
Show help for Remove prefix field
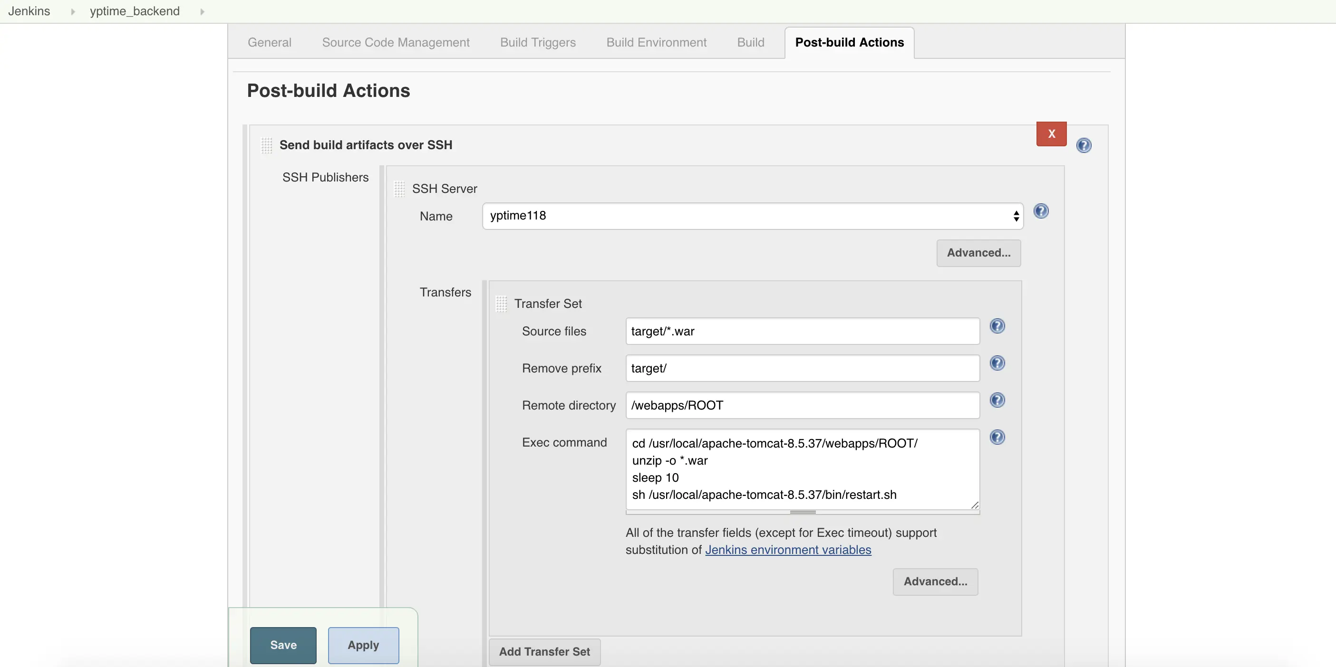997,363
